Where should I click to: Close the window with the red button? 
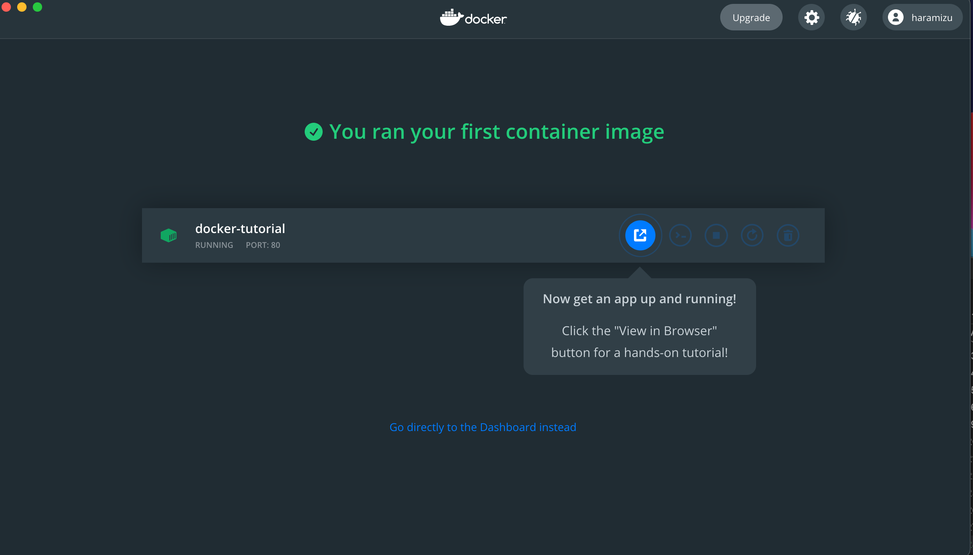7,7
